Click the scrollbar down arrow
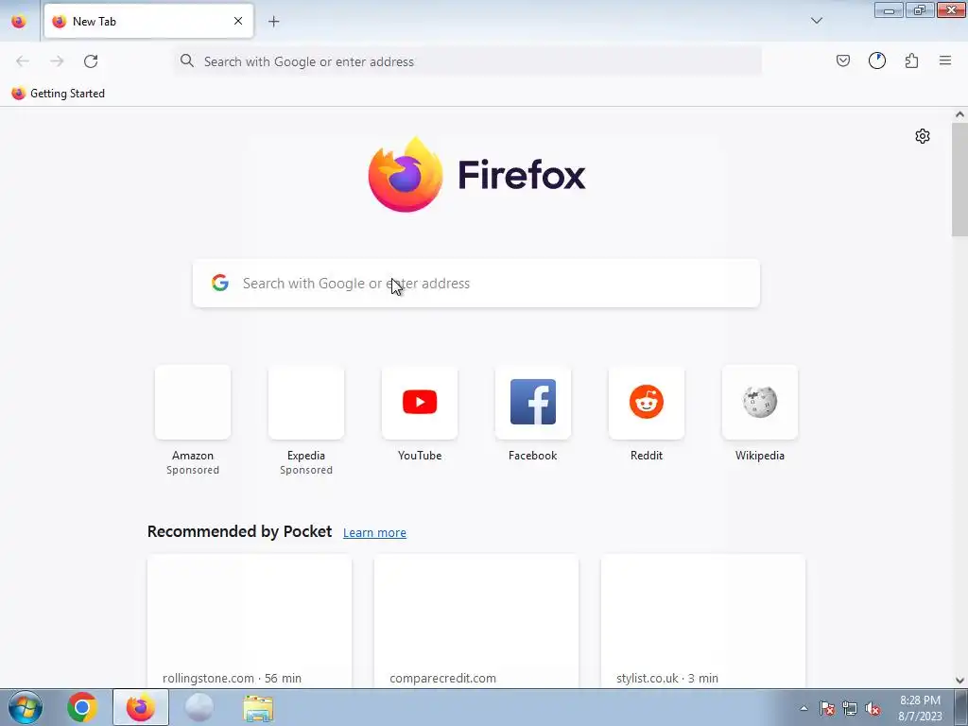The height and width of the screenshot is (726, 968). tap(959, 681)
